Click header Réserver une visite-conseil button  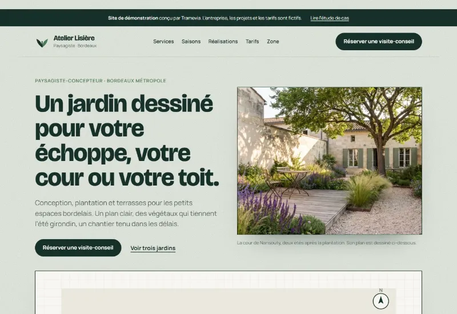pyautogui.click(x=379, y=41)
